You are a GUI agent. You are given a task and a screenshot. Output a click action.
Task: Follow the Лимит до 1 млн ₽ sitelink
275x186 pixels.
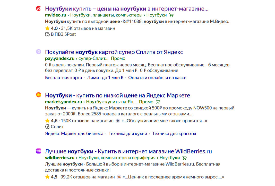(x=105, y=77)
